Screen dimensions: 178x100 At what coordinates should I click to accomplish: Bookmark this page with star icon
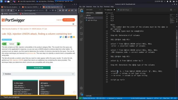[x=55, y=10]
